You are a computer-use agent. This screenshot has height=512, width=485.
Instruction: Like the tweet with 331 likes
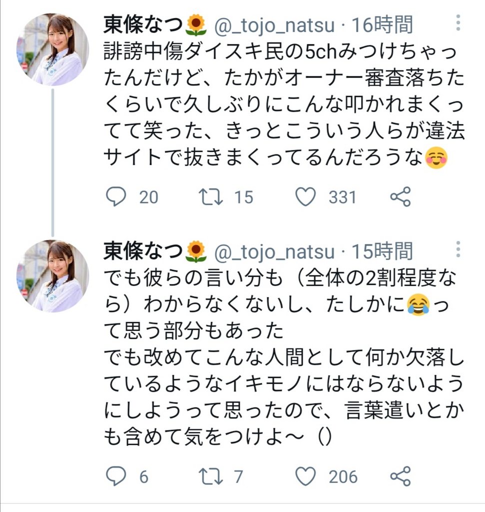tap(305, 196)
